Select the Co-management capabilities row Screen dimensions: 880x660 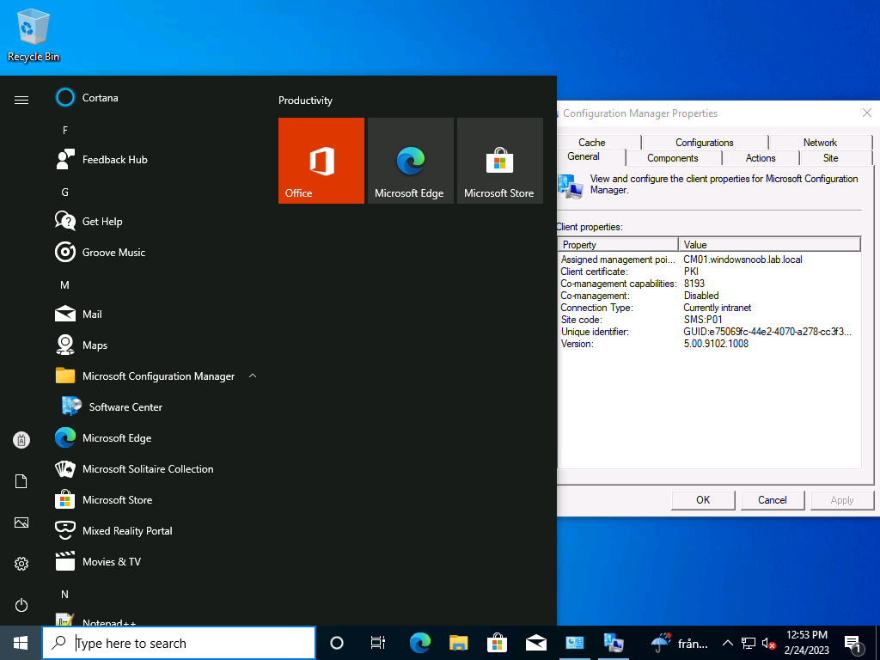tap(709, 284)
